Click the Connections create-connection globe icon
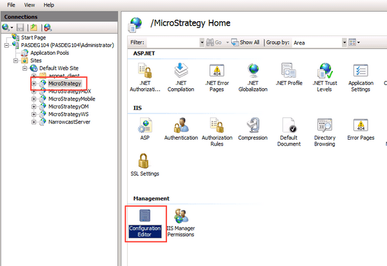The height and width of the screenshot is (266, 387). point(6,27)
